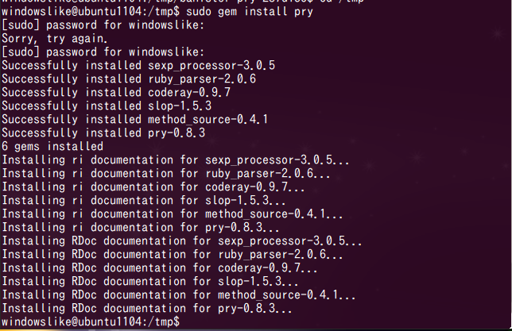Image resolution: width=512 pixels, height=331 pixels.
Task: Click RDoc documentation line for pry-0.8.3
Action: tap(147, 309)
